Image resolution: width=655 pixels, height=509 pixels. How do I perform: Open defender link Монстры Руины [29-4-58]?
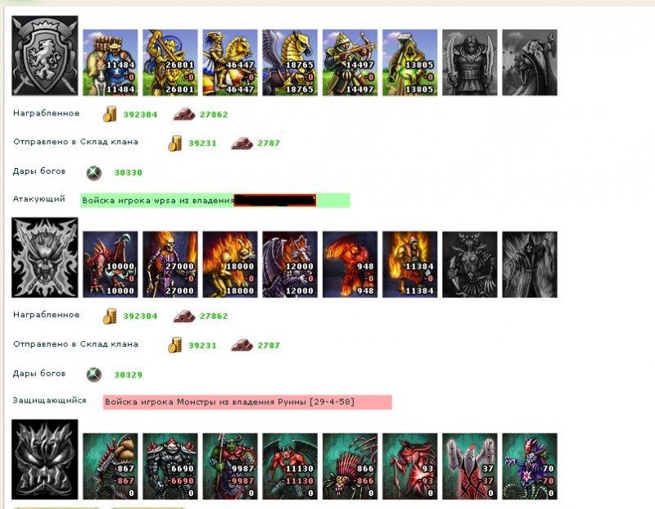(x=247, y=402)
